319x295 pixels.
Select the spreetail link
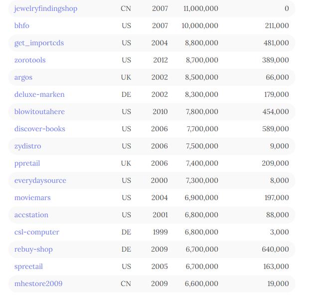click(x=28, y=267)
